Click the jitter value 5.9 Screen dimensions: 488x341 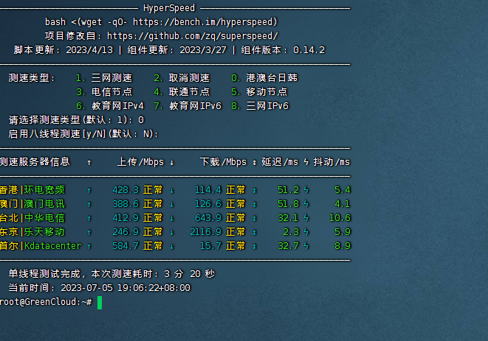(343, 232)
